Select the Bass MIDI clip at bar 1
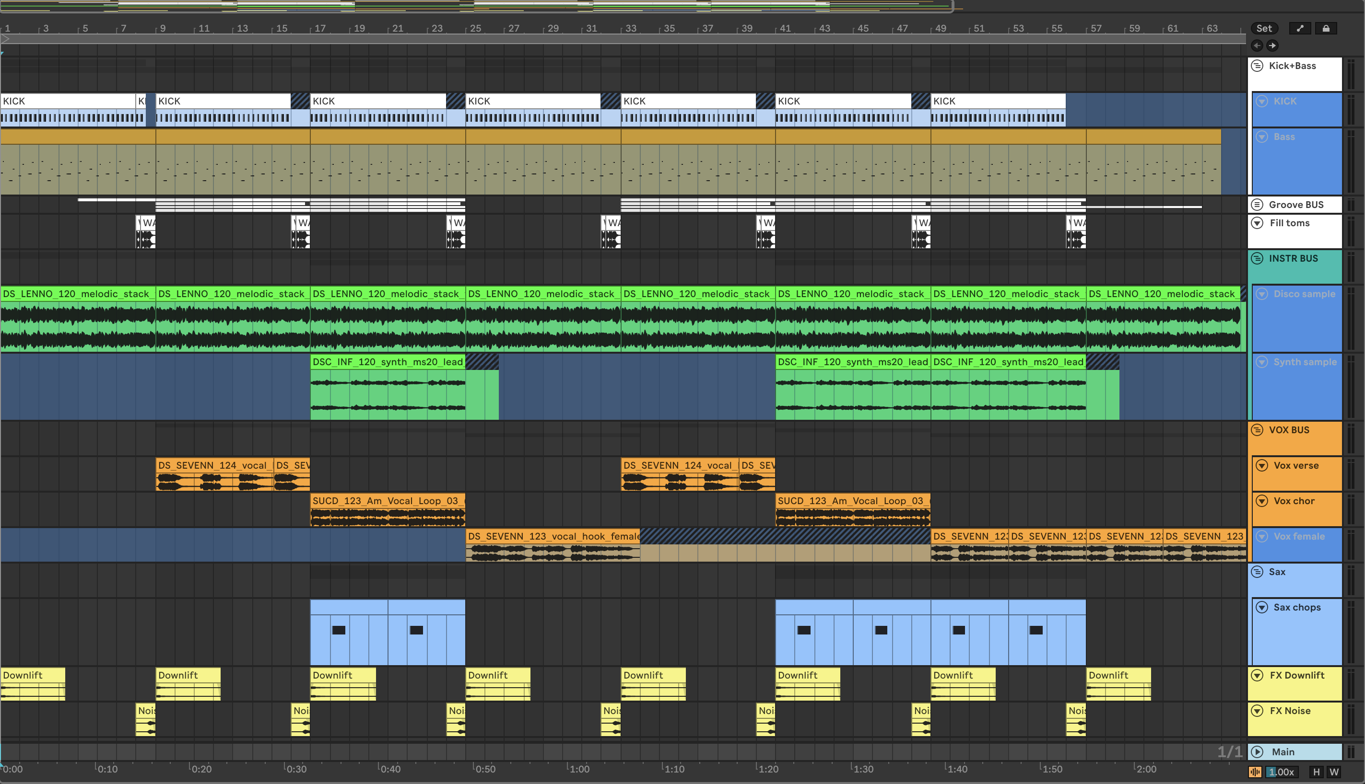Image resolution: width=1365 pixels, height=784 pixels. (78, 161)
